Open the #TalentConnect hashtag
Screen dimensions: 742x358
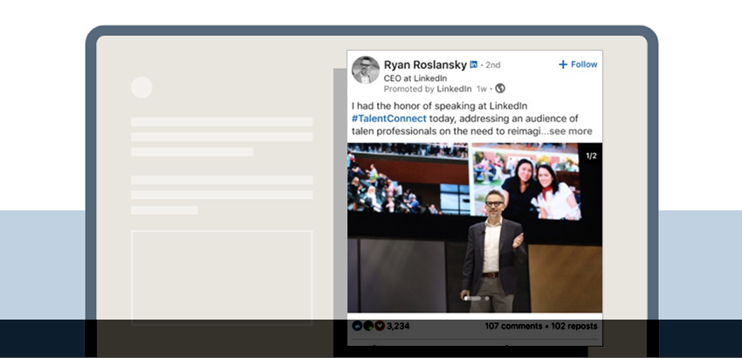coord(389,119)
